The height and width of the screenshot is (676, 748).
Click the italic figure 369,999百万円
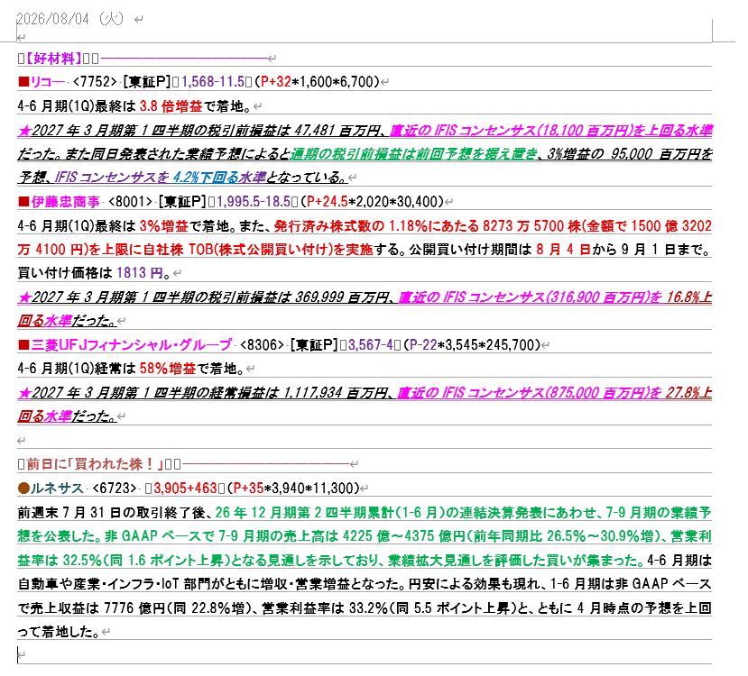(342, 297)
